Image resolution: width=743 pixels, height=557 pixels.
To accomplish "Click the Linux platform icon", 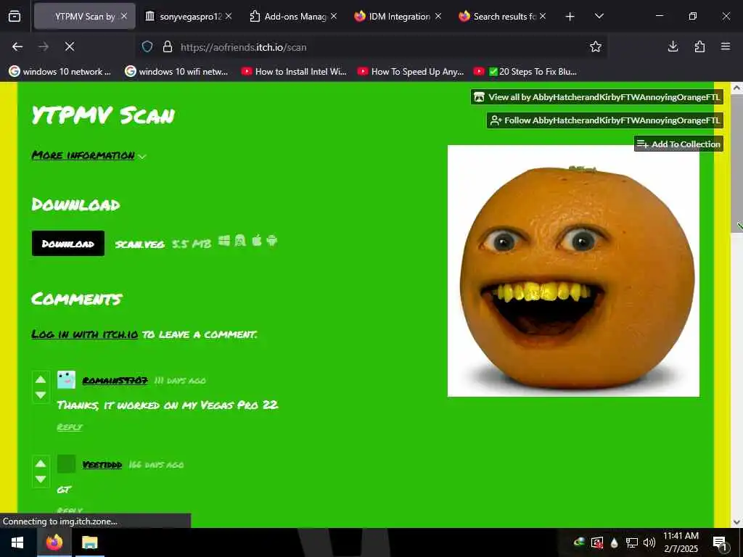I will click(240, 241).
